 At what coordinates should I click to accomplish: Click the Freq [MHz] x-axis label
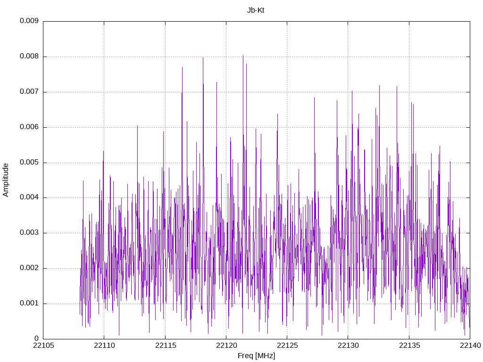(256, 355)
